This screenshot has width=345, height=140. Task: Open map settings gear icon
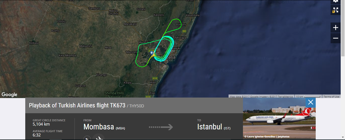pyautogui.click(x=335, y=1)
